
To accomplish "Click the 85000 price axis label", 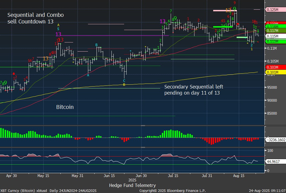I will [272, 113].
